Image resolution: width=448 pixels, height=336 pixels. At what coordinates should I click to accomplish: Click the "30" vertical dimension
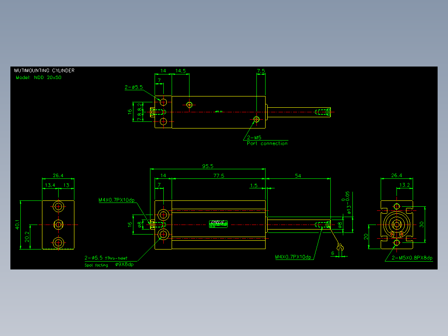pos(422,225)
